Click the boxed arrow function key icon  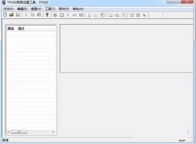pos(62,15)
